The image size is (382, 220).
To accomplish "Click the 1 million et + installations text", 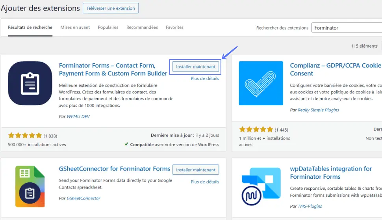I will point(264,141).
